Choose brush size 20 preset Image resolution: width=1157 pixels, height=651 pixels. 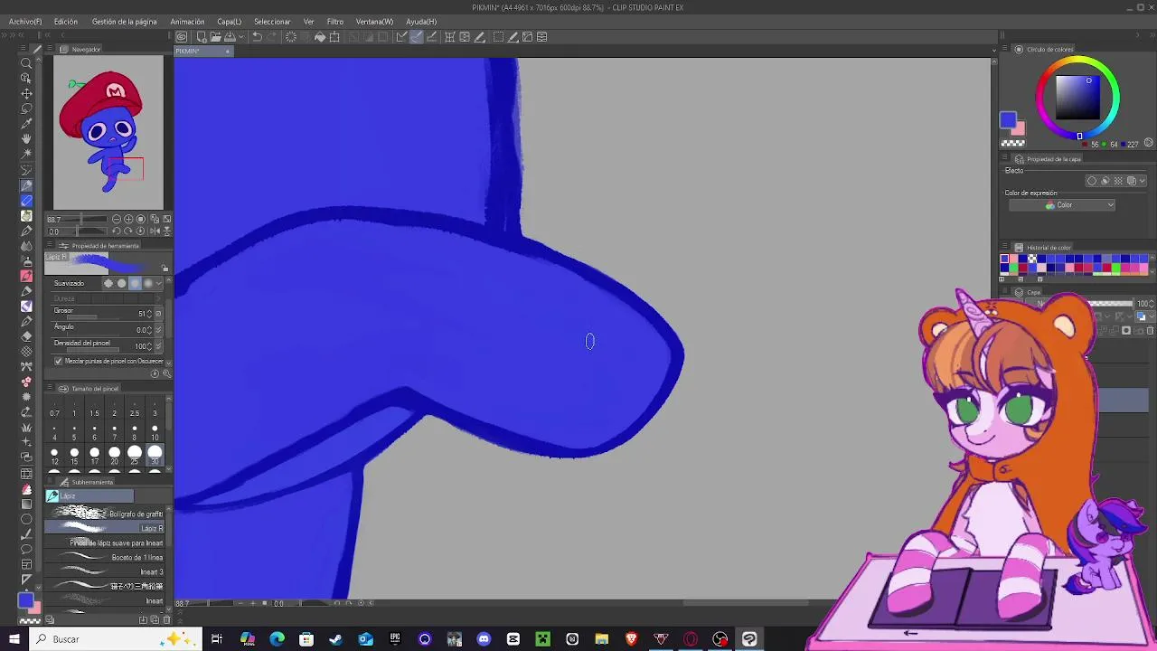coord(114,455)
